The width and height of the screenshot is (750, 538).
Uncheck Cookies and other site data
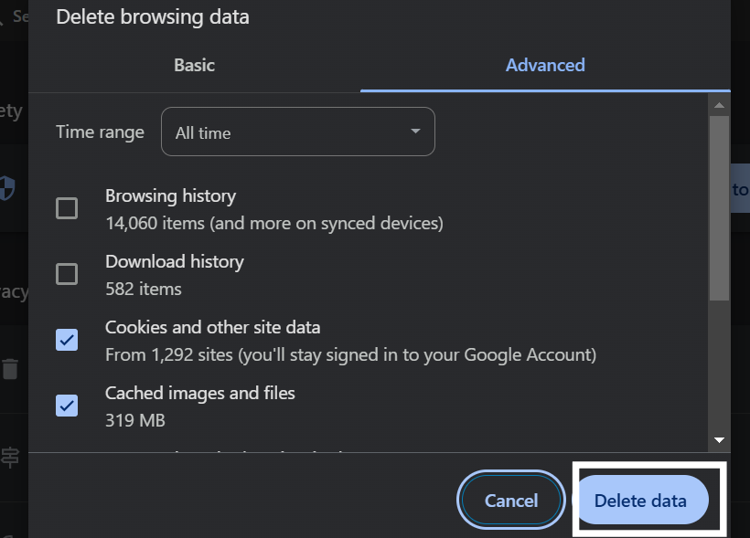click(x=67, y=340)
